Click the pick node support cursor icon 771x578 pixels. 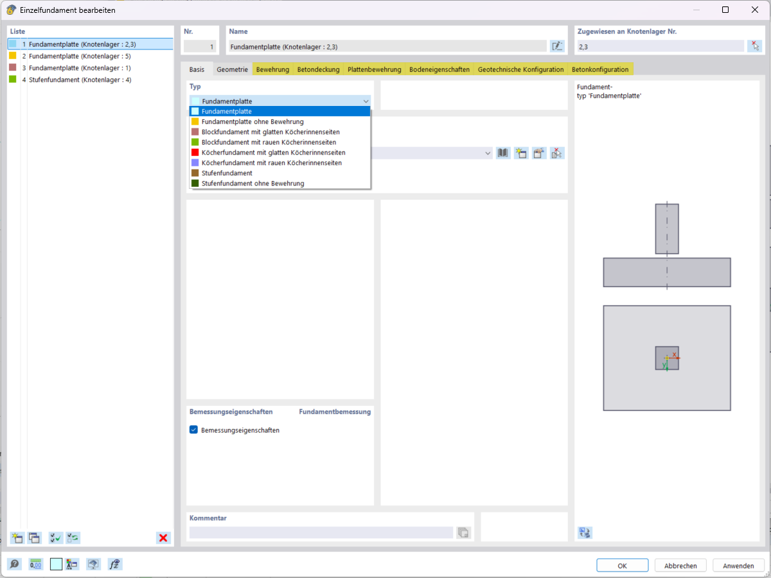click(x=755, y=46)
